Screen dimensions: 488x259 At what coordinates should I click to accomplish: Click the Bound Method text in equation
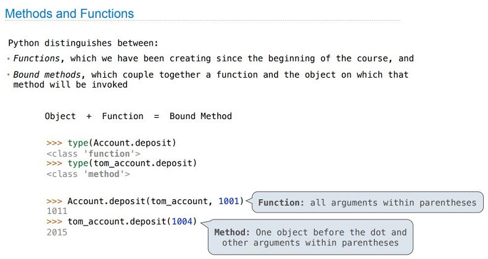pyautogui.click(x=201, y=117)
